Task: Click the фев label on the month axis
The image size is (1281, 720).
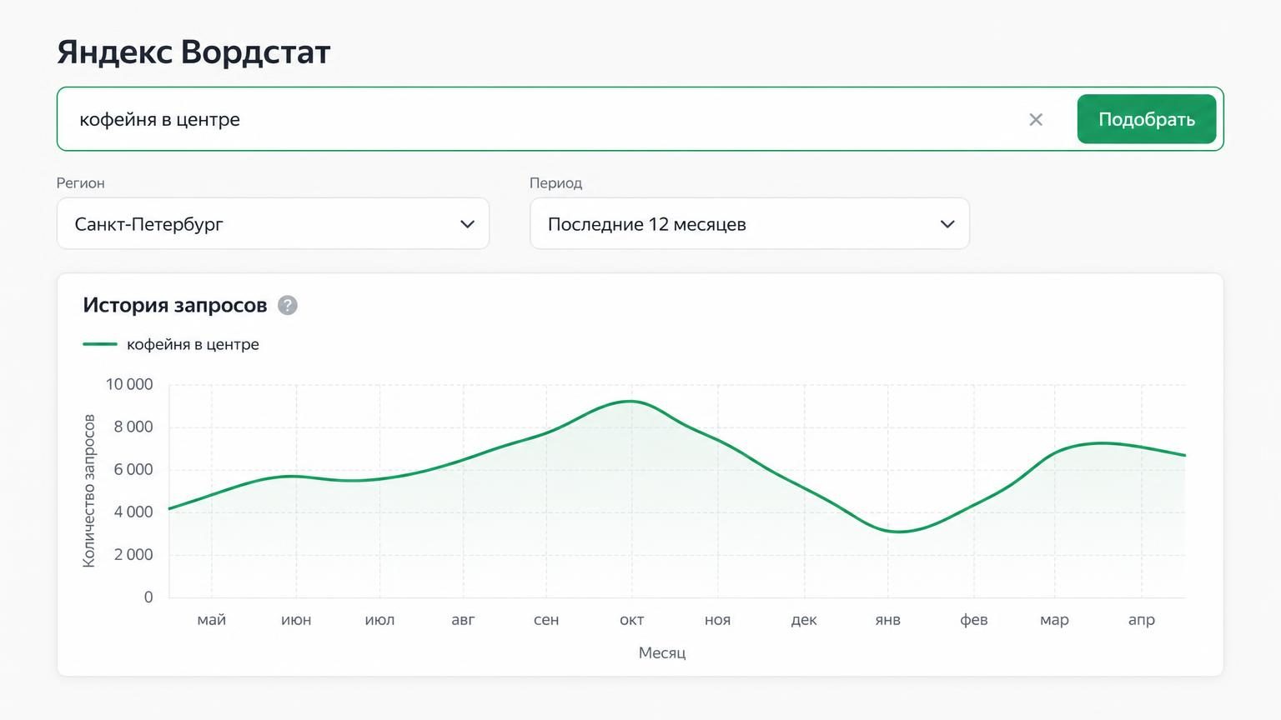Action: pos(973,620)
